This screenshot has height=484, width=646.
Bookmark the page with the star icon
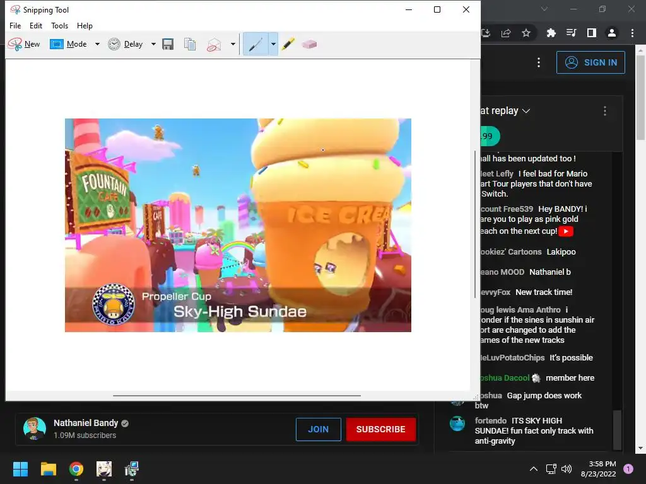[x=526, y=33]
